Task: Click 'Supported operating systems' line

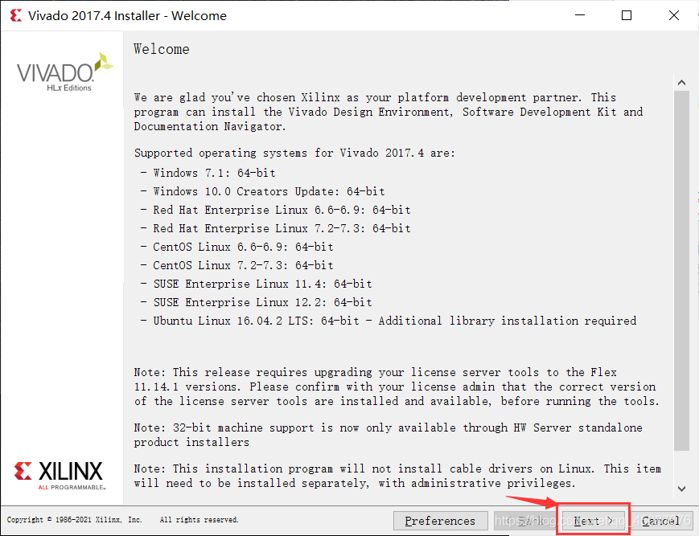Action: pyautogui.click(x=294, y=153)
